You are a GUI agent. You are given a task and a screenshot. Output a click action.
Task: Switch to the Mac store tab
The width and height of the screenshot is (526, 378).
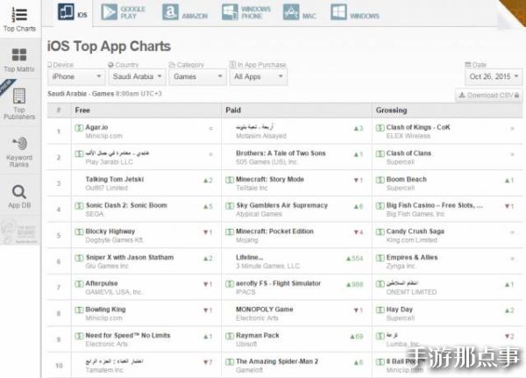coord(300,12)
